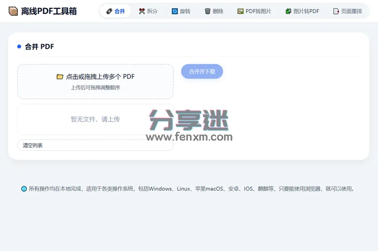
Task: Click the 点击或拖拽上传多个 PDF text
Action: point(101,77)
